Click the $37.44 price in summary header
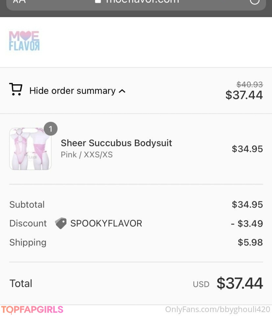272x316 pixels. point(244,95)
